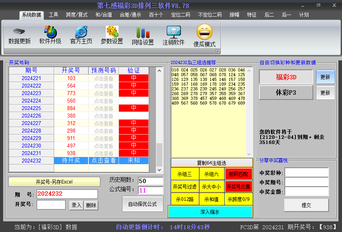Click 开奖号-另存Excel button

pyautogui.click(x=54, y=181)
